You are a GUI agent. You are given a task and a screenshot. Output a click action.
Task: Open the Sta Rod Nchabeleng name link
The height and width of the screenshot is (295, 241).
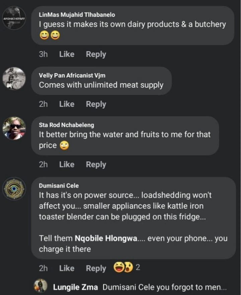point(66,125)
